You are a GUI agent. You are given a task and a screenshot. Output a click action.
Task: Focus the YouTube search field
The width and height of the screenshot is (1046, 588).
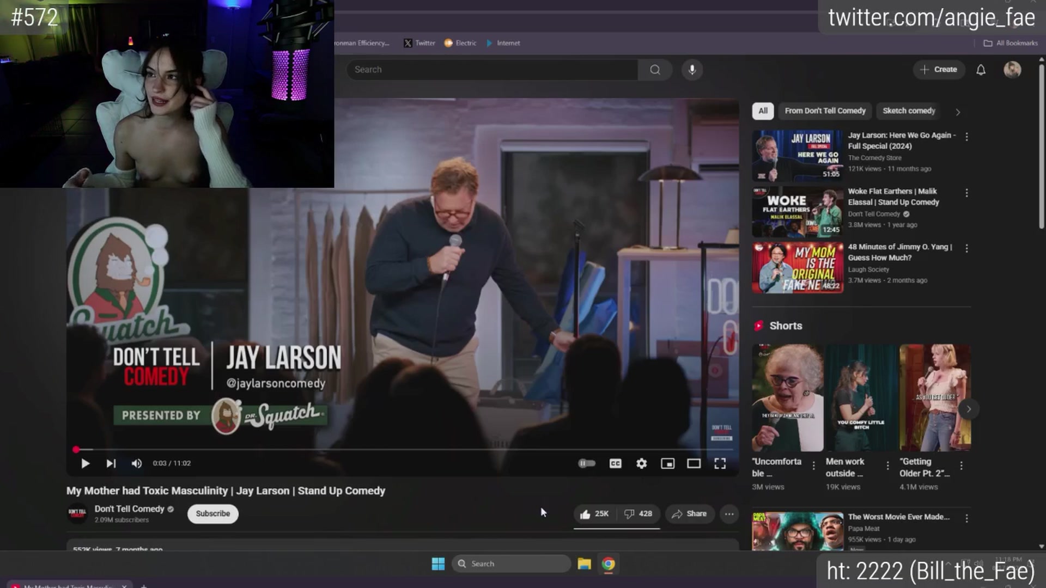click(492, 70)
